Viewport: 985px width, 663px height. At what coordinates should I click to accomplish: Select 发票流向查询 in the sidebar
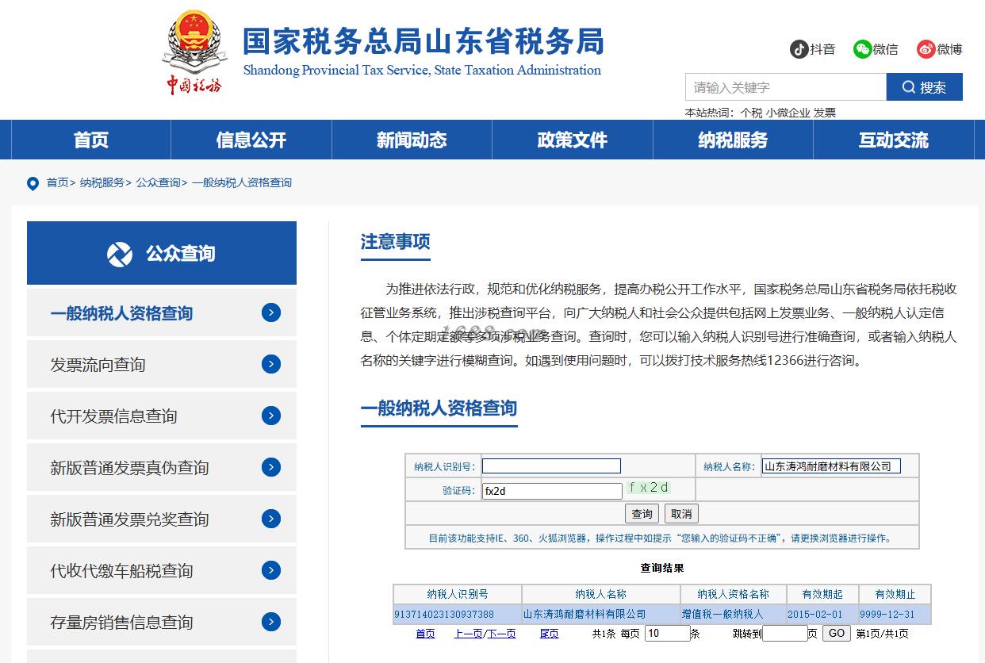[x=162, y=364]
